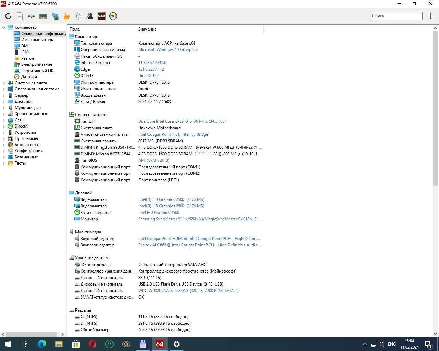The width and height of the screenshot is (439, 351).
Task: Select Суммарная информация in the tree
Action: [x=40, y=34]
